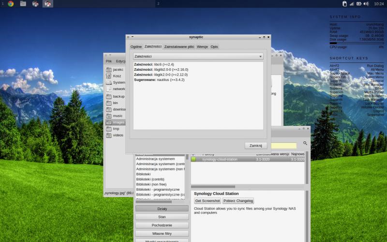
Task: Open the Zainstalowane pliki tab
Action: tap(179, 46)
